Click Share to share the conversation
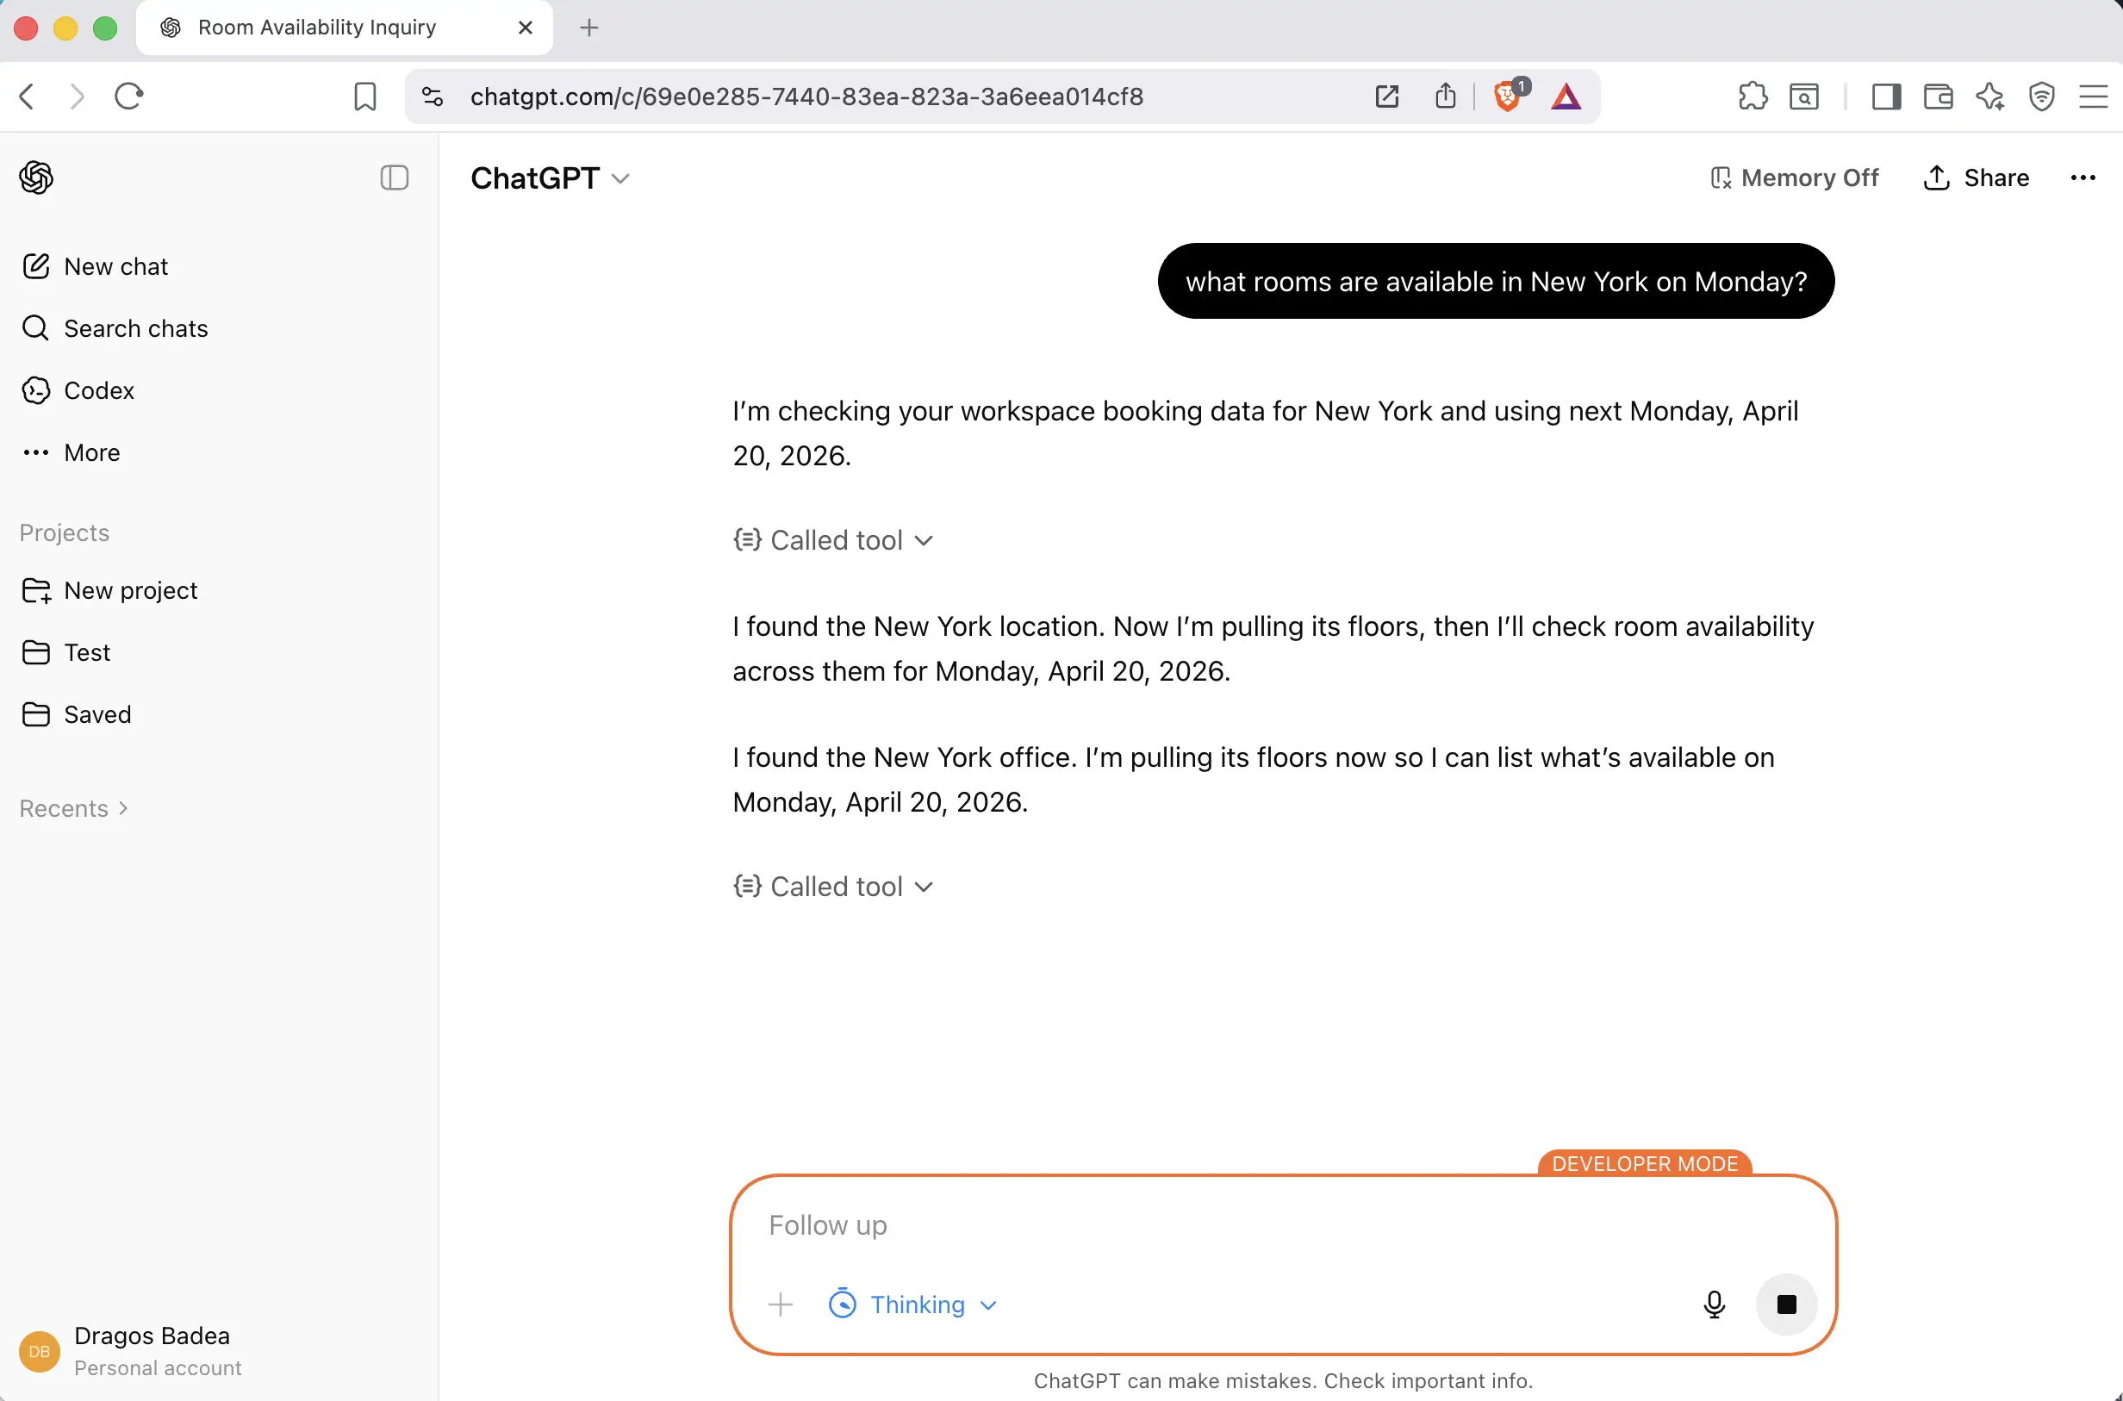This screenshot has width=2123, height=1401. (1976, 177)
